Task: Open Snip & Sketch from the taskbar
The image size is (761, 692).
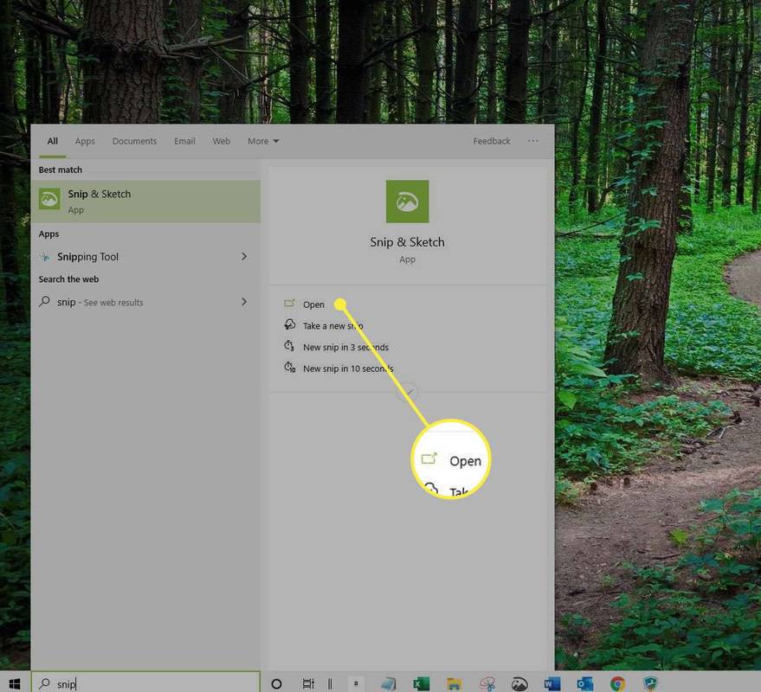Action: tap(519, 683)
